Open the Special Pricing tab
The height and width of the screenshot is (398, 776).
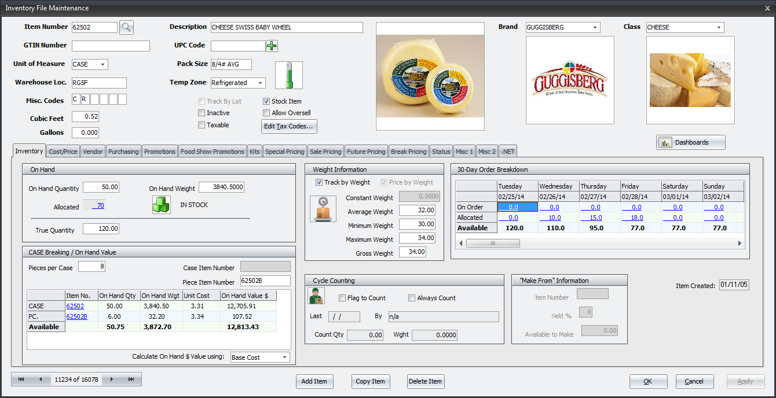(x=284, y=152)
